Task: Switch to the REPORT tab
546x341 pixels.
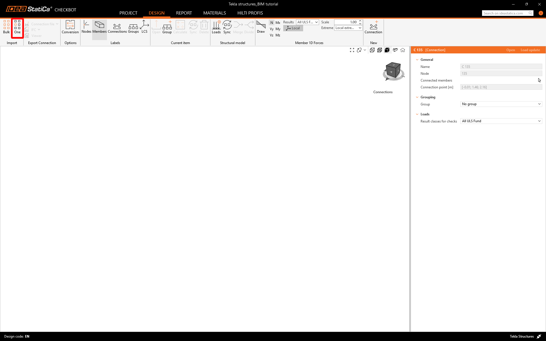Action: [x=184, y=13]
